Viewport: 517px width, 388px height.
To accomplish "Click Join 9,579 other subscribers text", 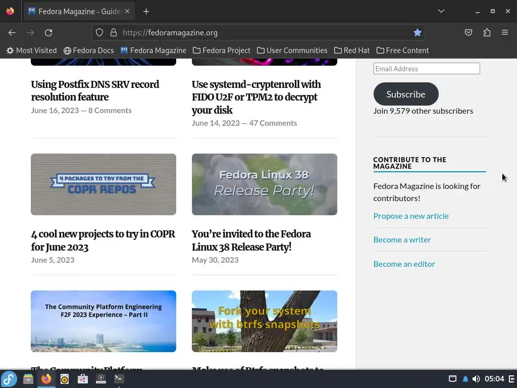I will click(x=423, y=111).
